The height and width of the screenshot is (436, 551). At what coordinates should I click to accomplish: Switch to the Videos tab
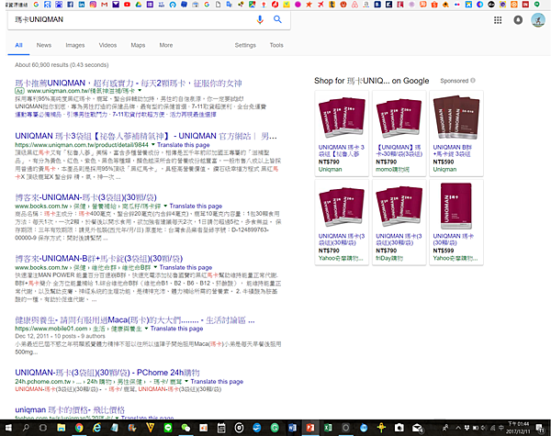[107, 45]
